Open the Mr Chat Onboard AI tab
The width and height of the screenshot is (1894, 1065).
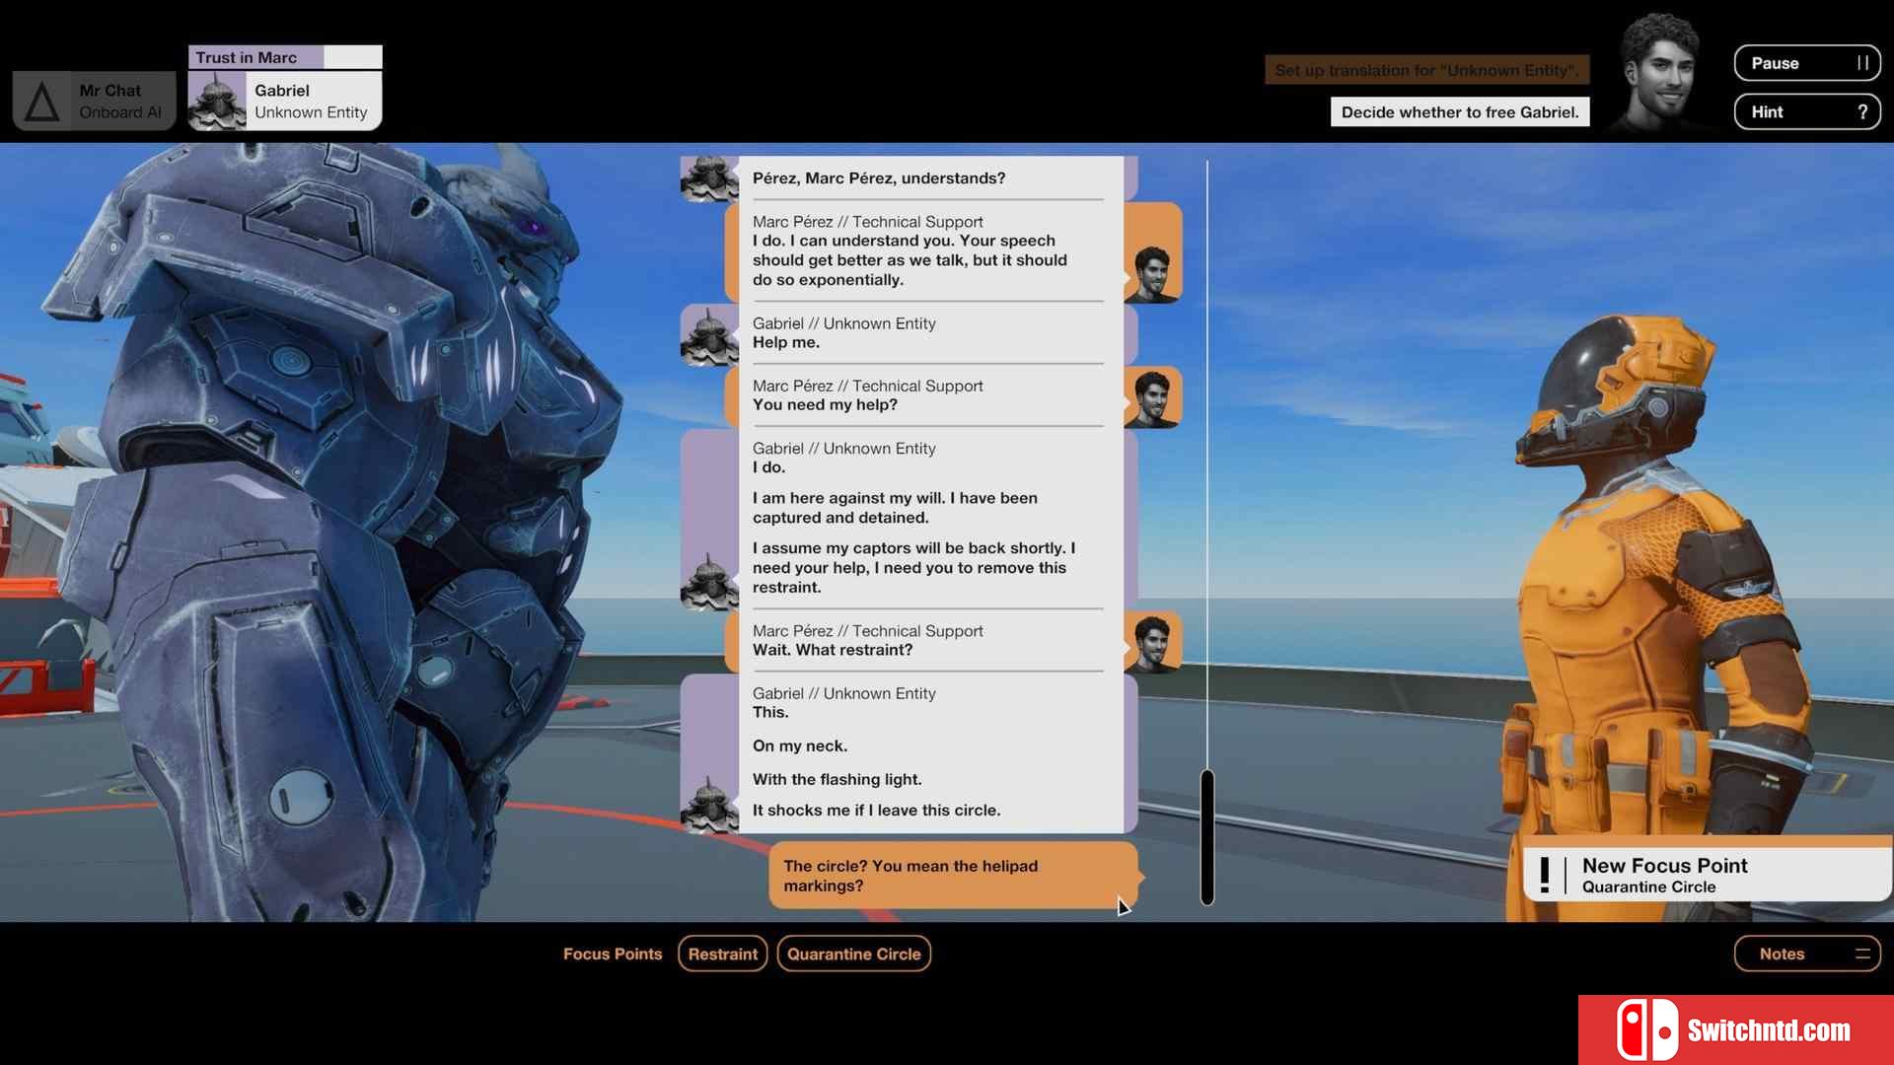click(x=95, y=101)
